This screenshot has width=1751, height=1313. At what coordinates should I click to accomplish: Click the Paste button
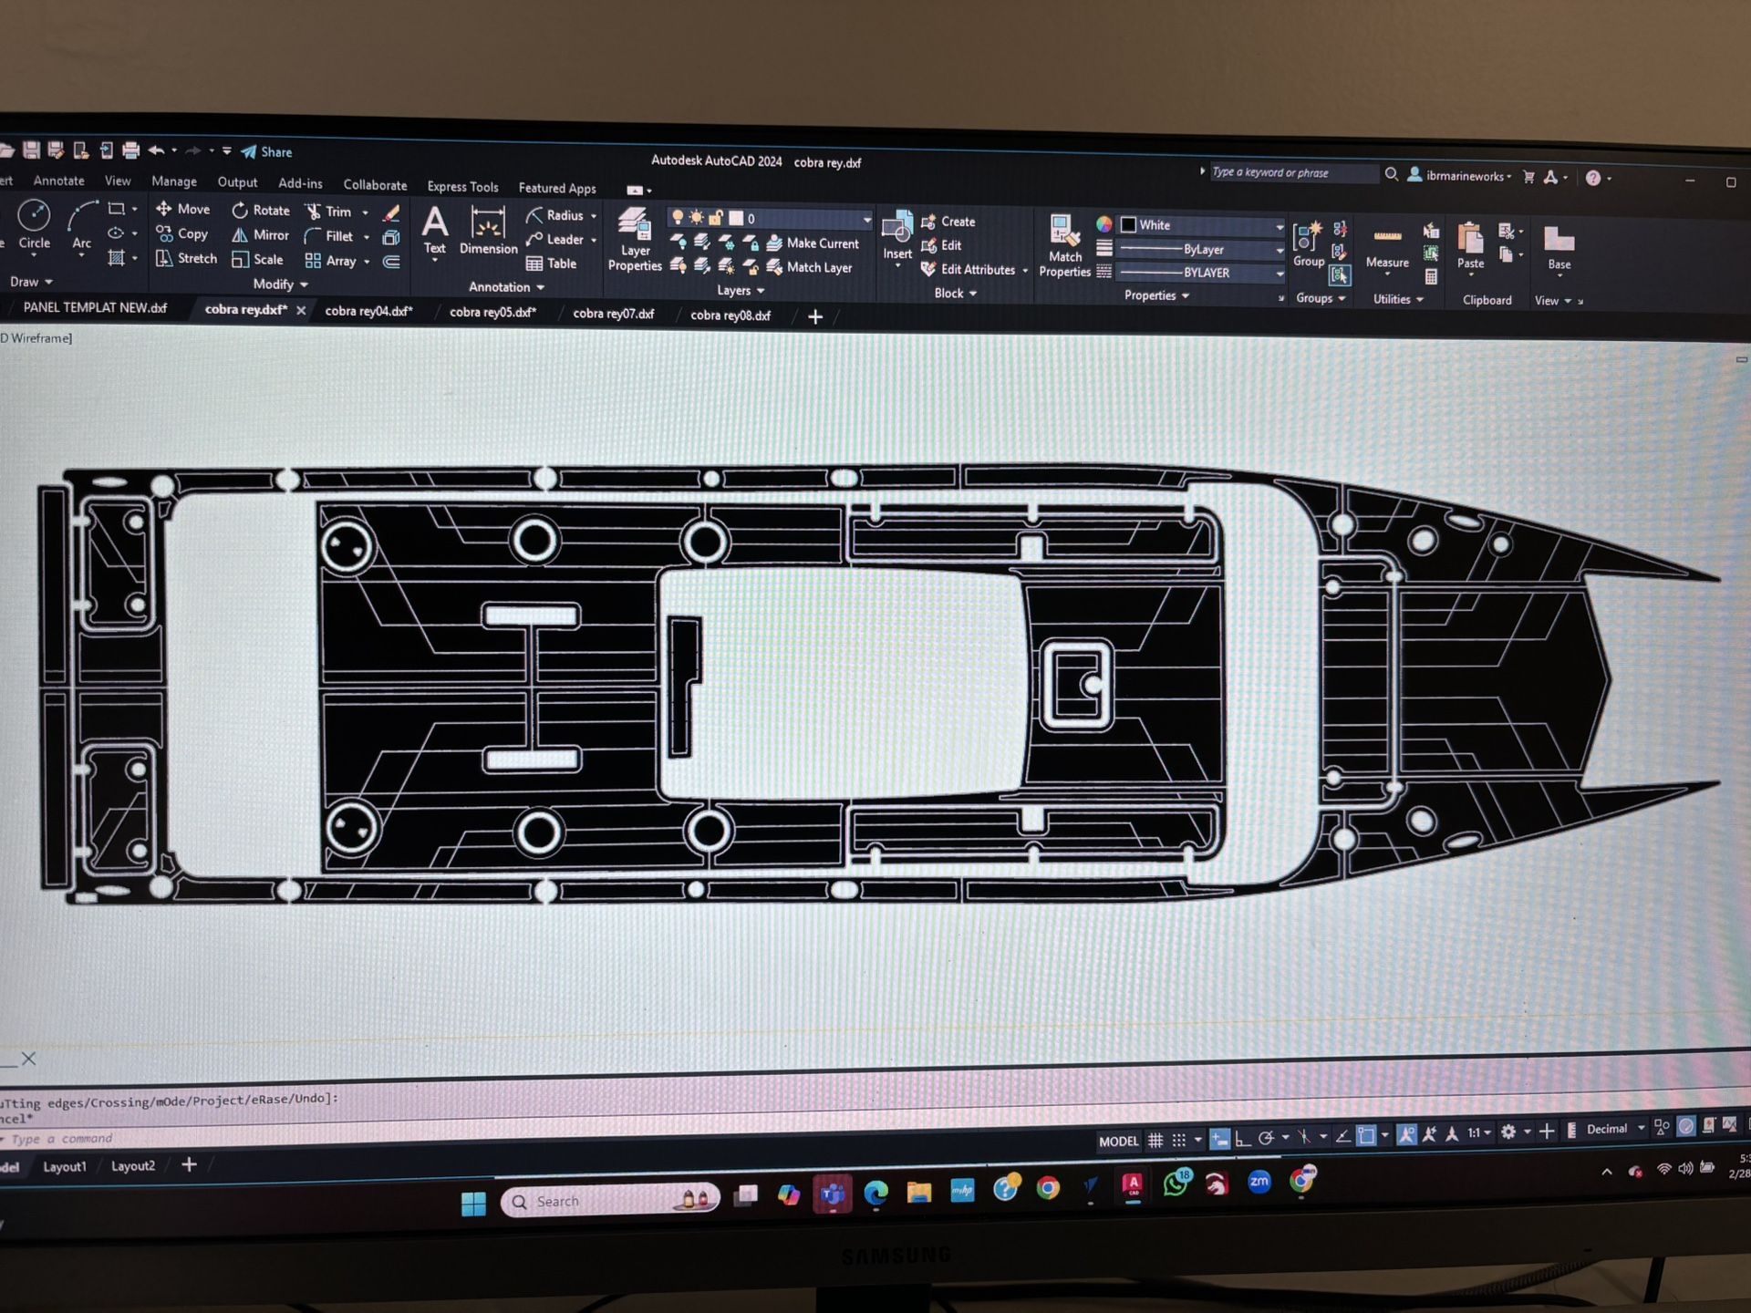click(1470, 248)
